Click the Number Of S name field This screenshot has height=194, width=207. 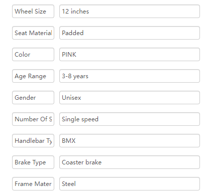click(33, 119)
